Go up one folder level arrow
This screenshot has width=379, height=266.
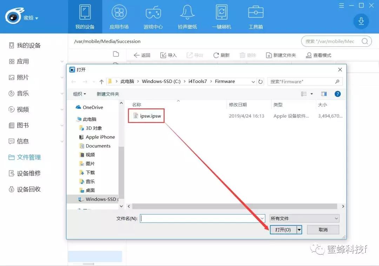pos(101,82)
